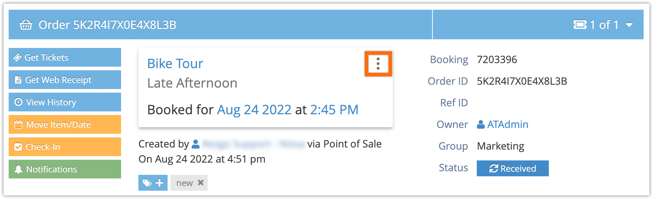Click the 'new' tag label
The height and width of the screenshot is (199, 653).
click(x=185, y=183)
